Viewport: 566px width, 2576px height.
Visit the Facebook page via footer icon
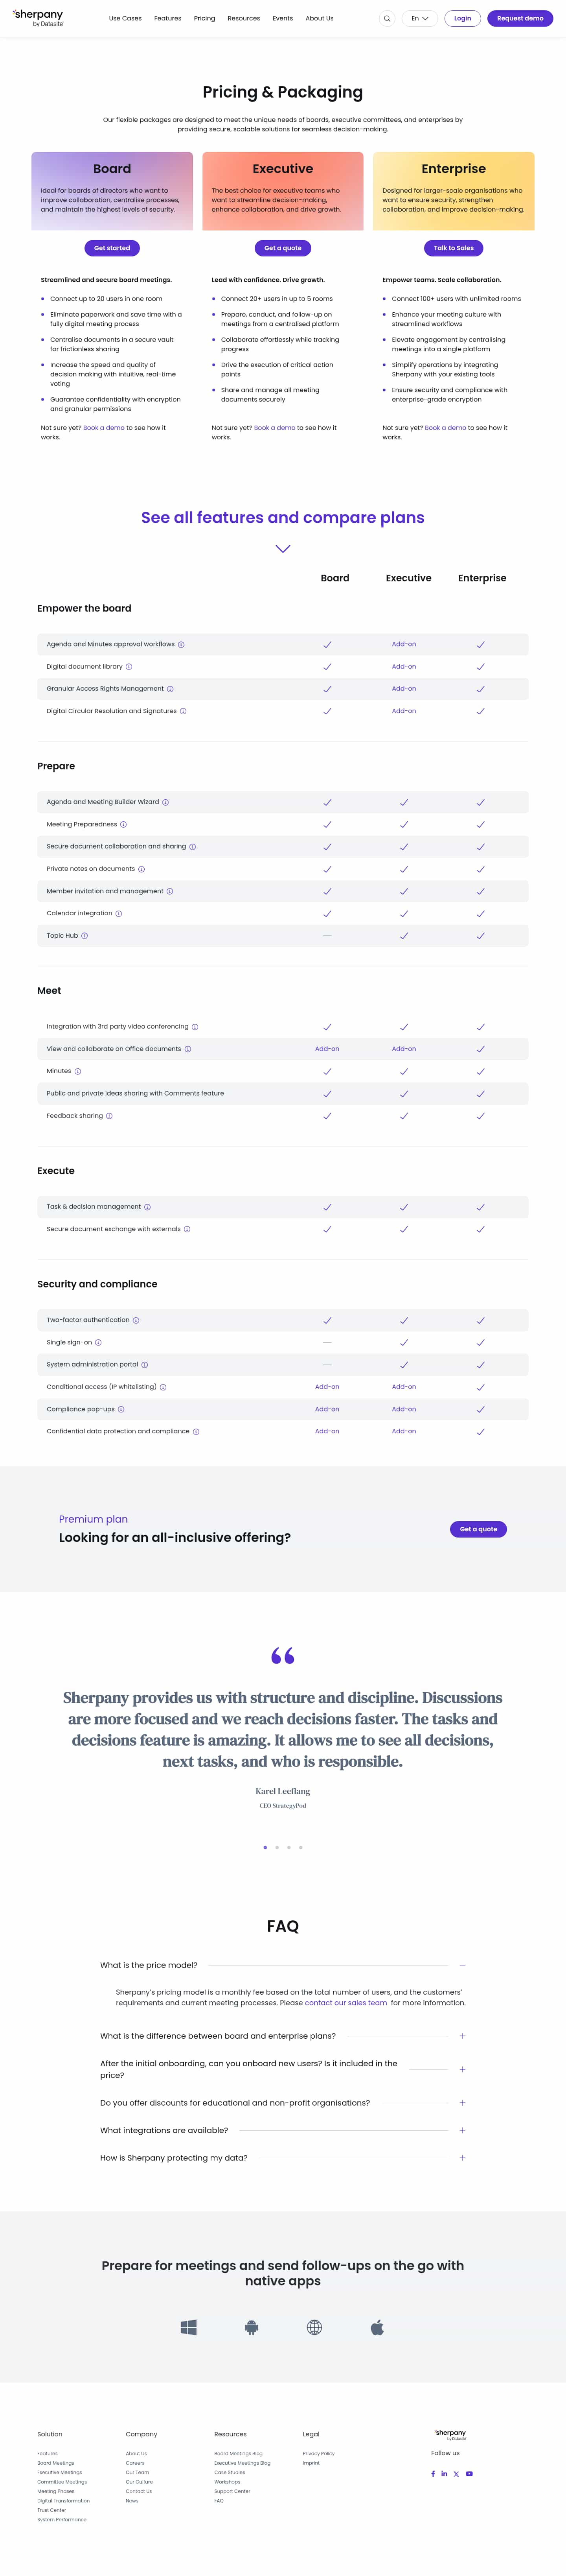coord(433,2473)
